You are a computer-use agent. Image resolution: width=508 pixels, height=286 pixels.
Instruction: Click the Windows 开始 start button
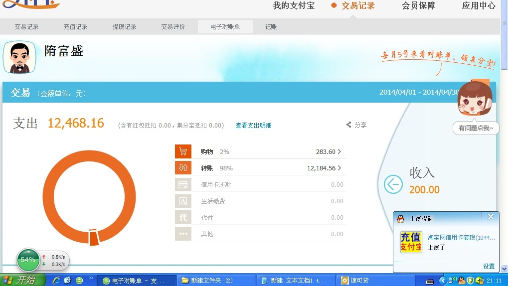coord(22,280)
